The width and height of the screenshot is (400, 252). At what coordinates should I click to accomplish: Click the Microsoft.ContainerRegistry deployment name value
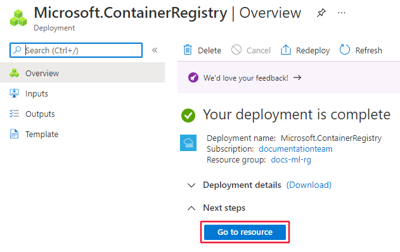(x=331, y=138)
